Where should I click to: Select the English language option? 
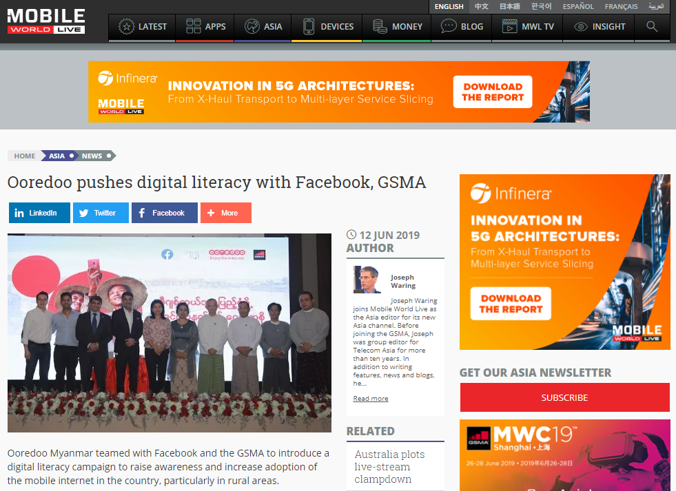click(x=449, y=6)
